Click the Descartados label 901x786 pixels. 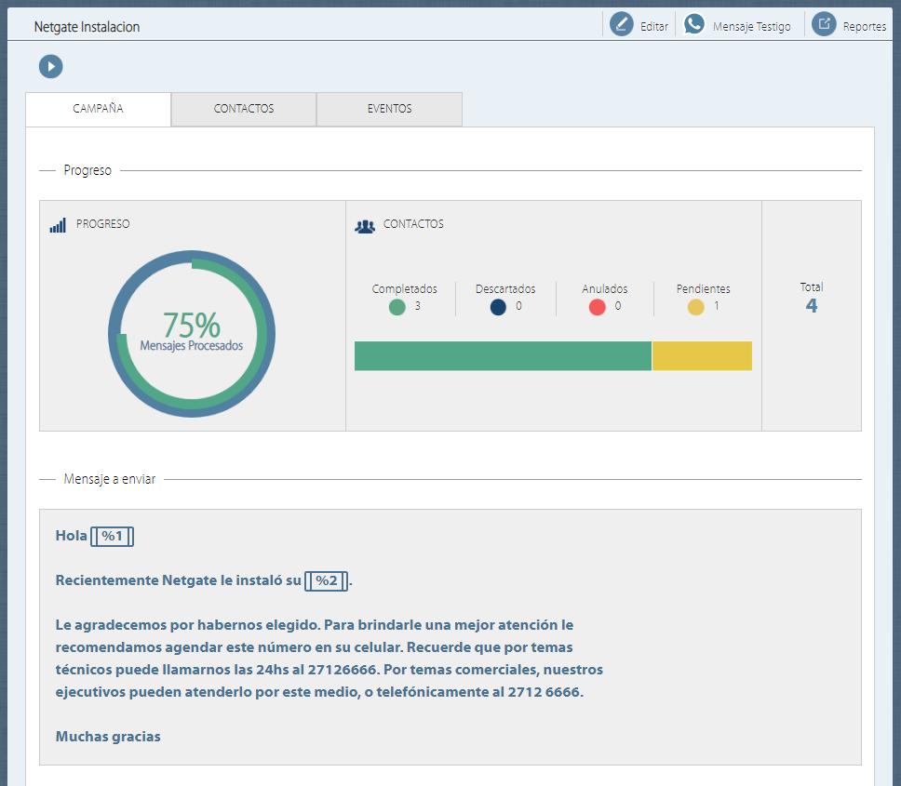coord(505,288)
